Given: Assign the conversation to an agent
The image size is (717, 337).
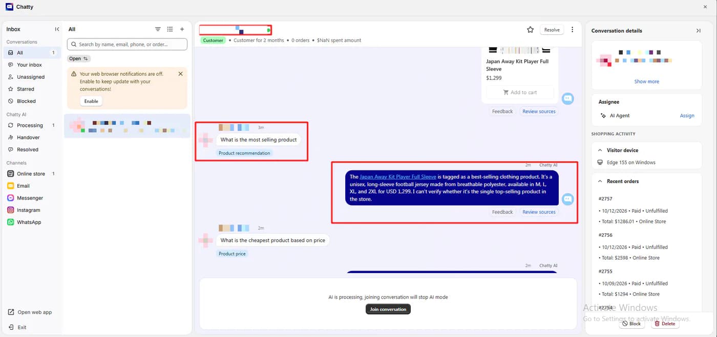Looking at the screenshot, I should click(x=687, y=116).
